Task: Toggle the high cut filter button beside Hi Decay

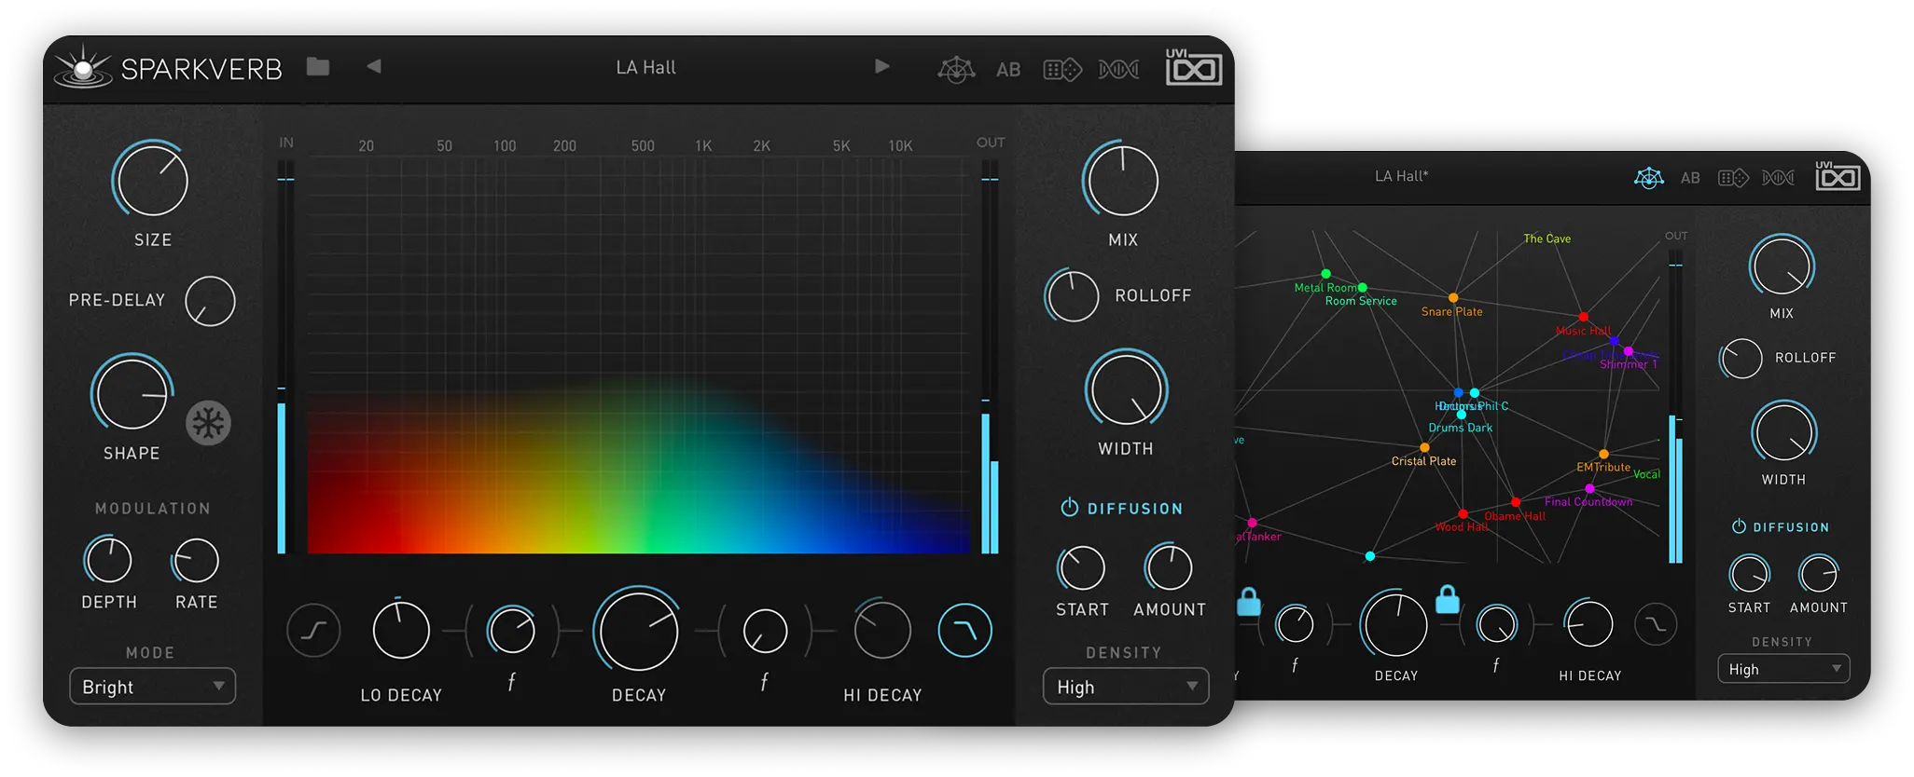Action: [x=964, y=631]
